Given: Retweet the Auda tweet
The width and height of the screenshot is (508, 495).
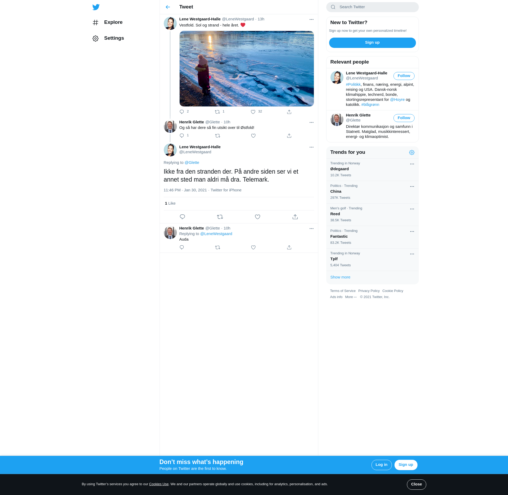Looking at the screenshot, I should 217,247.
